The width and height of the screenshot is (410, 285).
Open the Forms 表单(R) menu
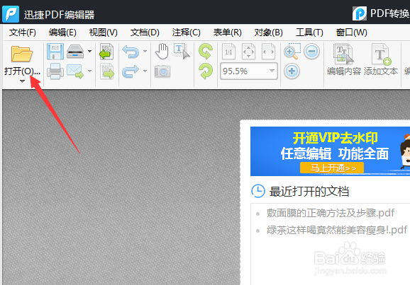tap(228, 33)
